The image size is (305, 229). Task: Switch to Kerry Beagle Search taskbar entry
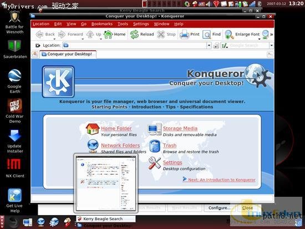105,219
